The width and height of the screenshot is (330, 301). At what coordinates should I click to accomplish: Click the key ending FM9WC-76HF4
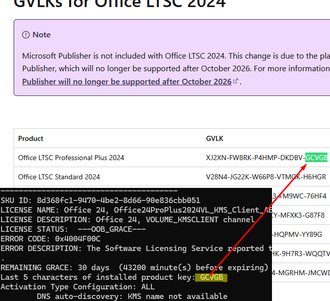pyautogui.click(x=299, y=196)
